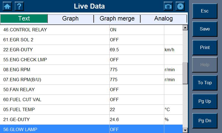Select the Text tab
The height and width of the screenshot is (133, 222).
[x=24, y=19]
